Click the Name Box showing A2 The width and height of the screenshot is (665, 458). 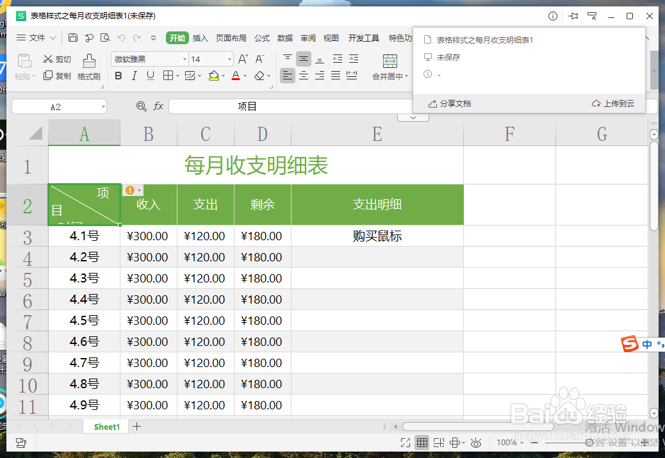coord(54,106)
